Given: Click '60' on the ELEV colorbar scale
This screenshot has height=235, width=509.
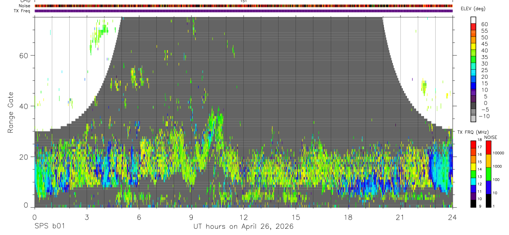Looking at the screenshot, I should 484,24.
